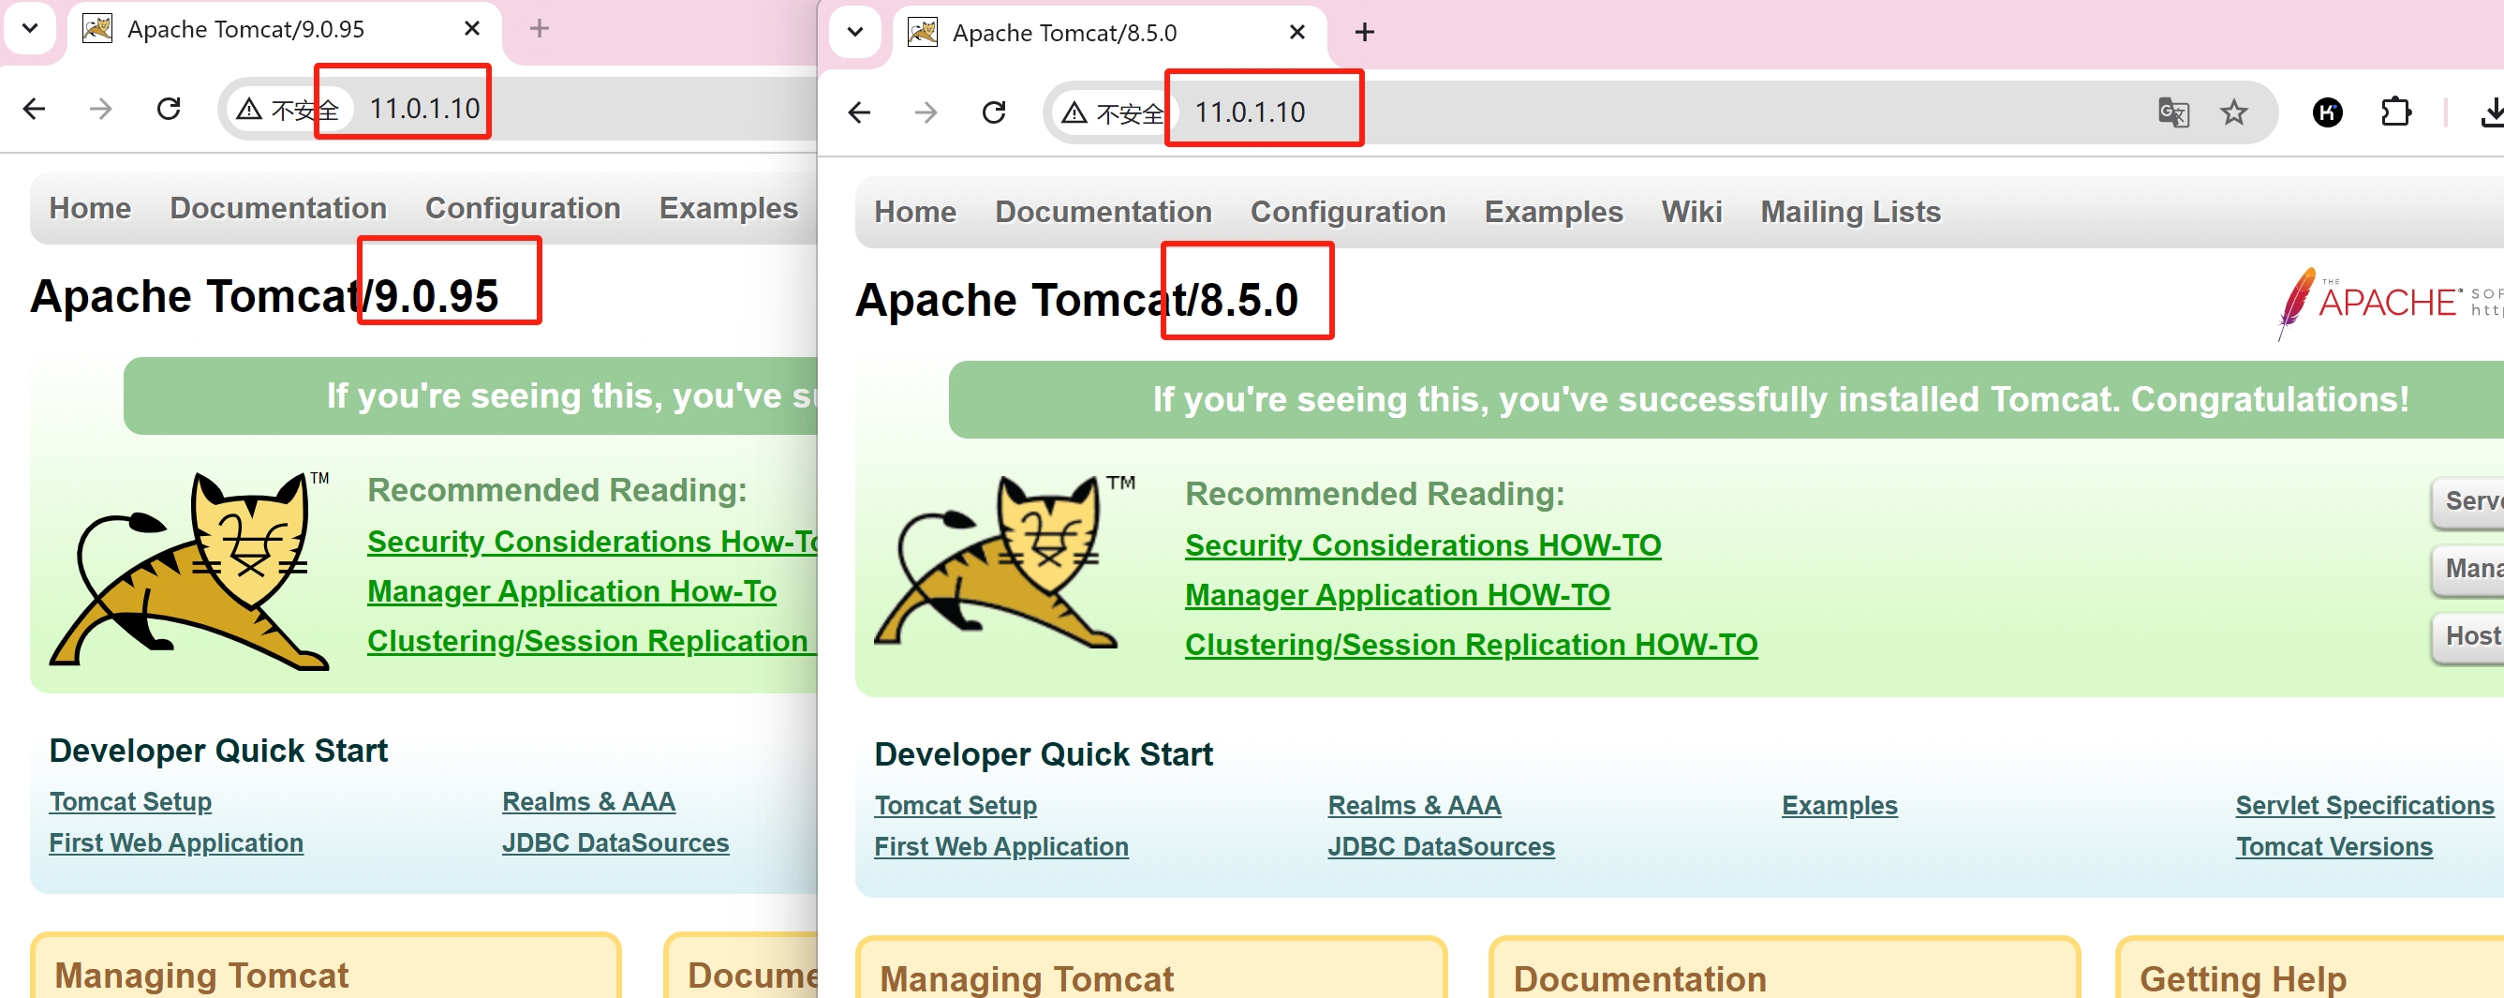The image size is (2504, 998).
Task: Click address 11.0.1.10 in left window
Action: tap(423, 108)
